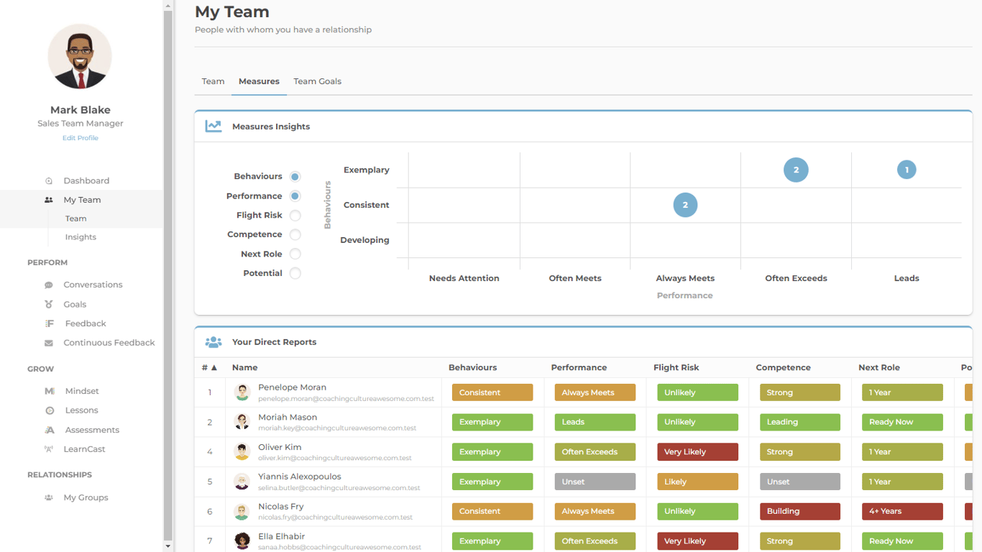
Task: Switch to the Team tab
Action: click(x=213, y=81)
